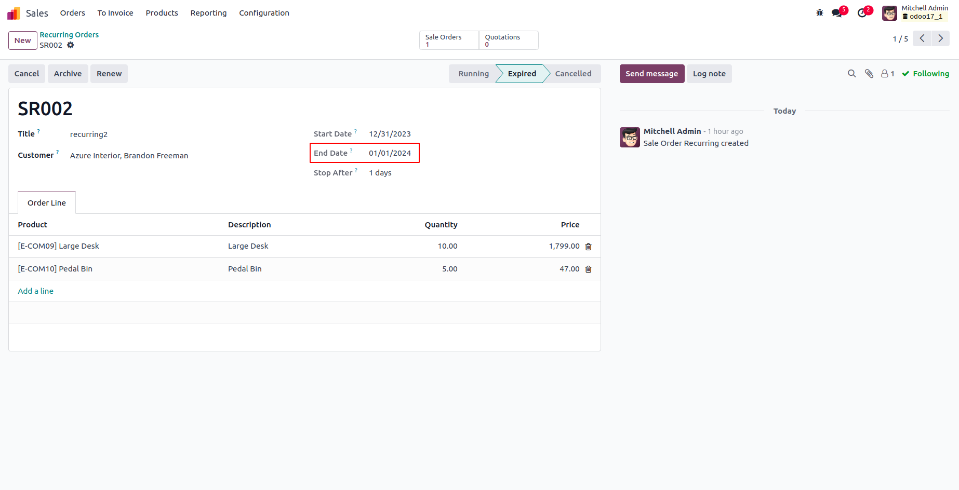Open Start Date picker field
The width and height of the screenshot is (959, 490).
pos(390,134)
